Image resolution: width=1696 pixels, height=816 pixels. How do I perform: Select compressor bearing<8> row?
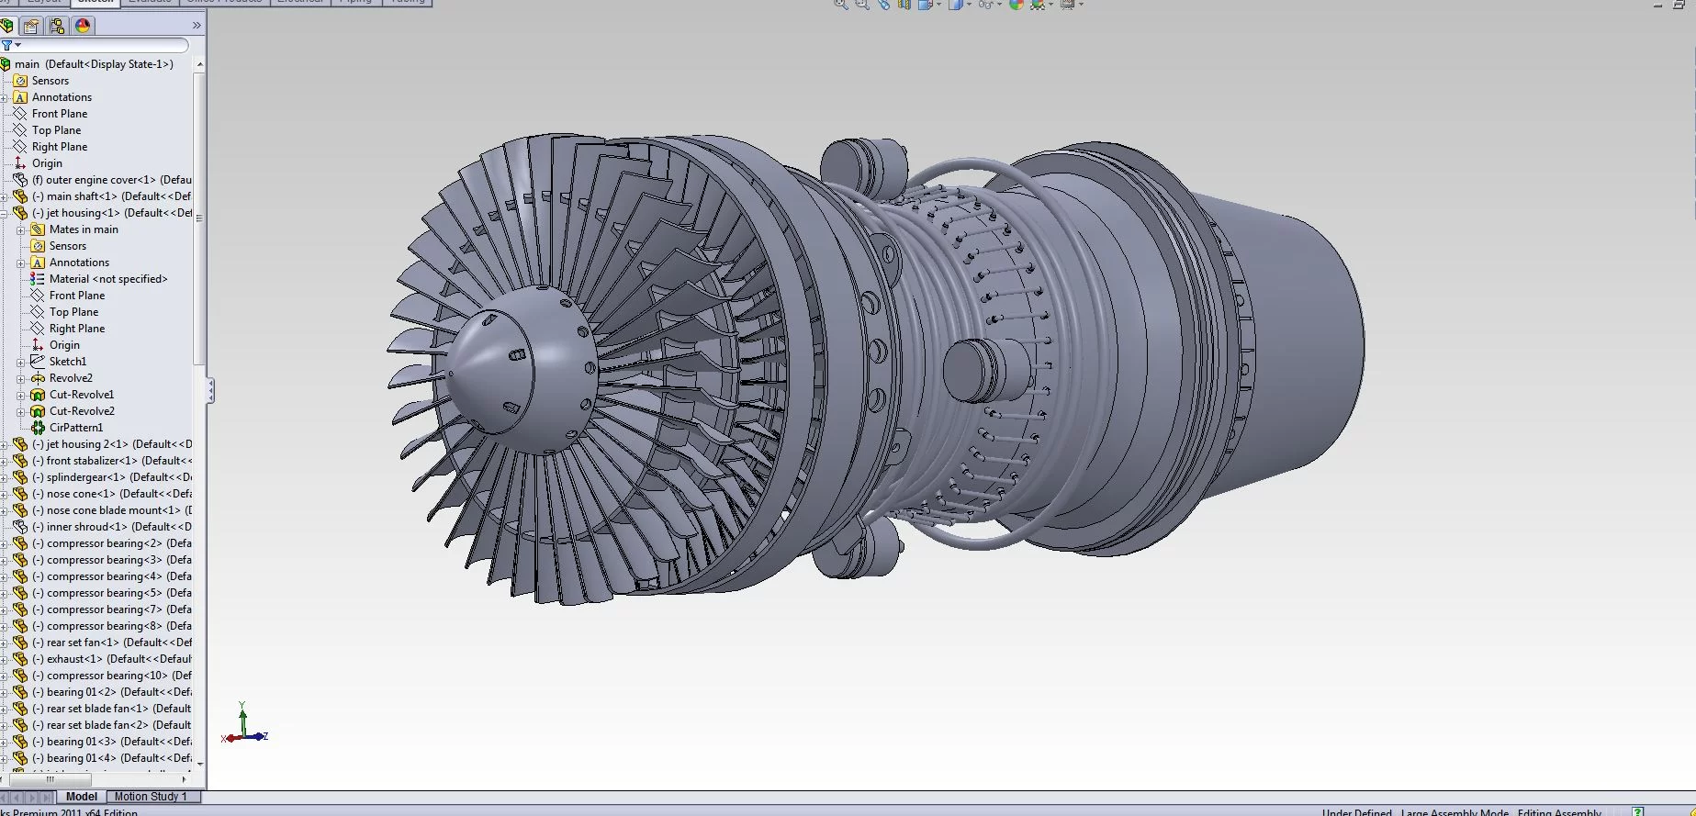point(112,626)
